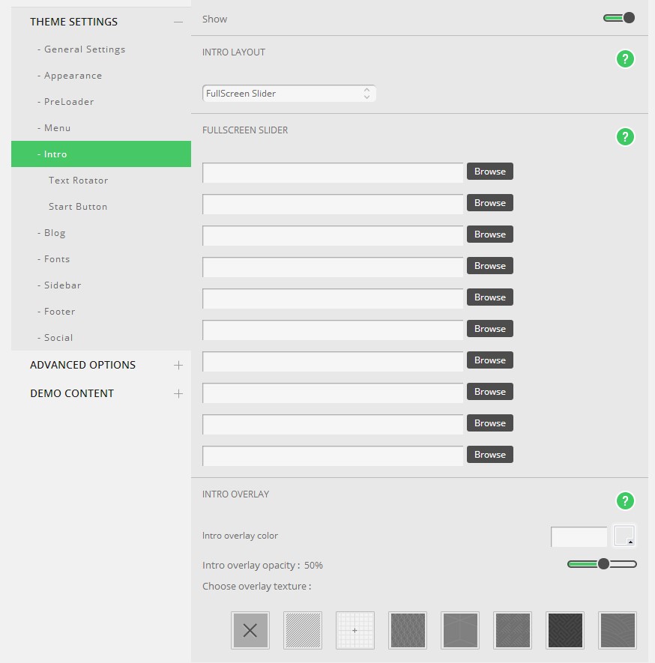Screen dimensions: 655x663
Task: Collapse the Theme Settings section
Action: 178,22
